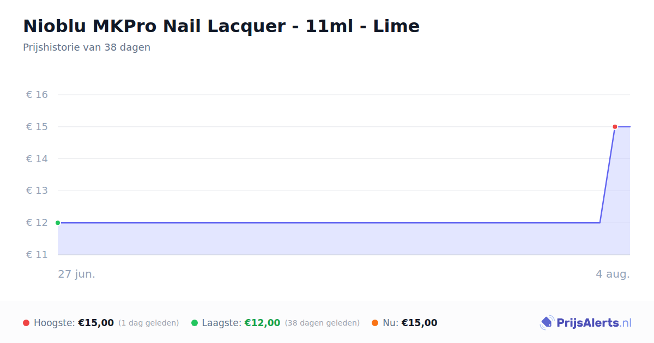
Task: Click the € 13 axis label
Action: [x=37, y=191]
